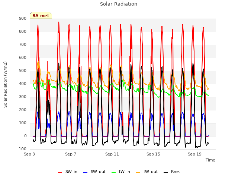238x179 pixels.
Task: Click the -100 y-axis tick label
Action: click(x=22, y=149)
